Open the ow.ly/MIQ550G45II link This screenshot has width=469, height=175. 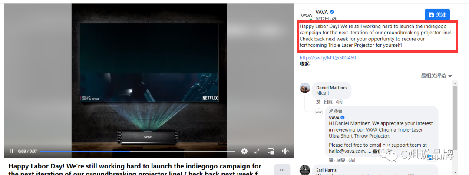[x=328, y=58]
